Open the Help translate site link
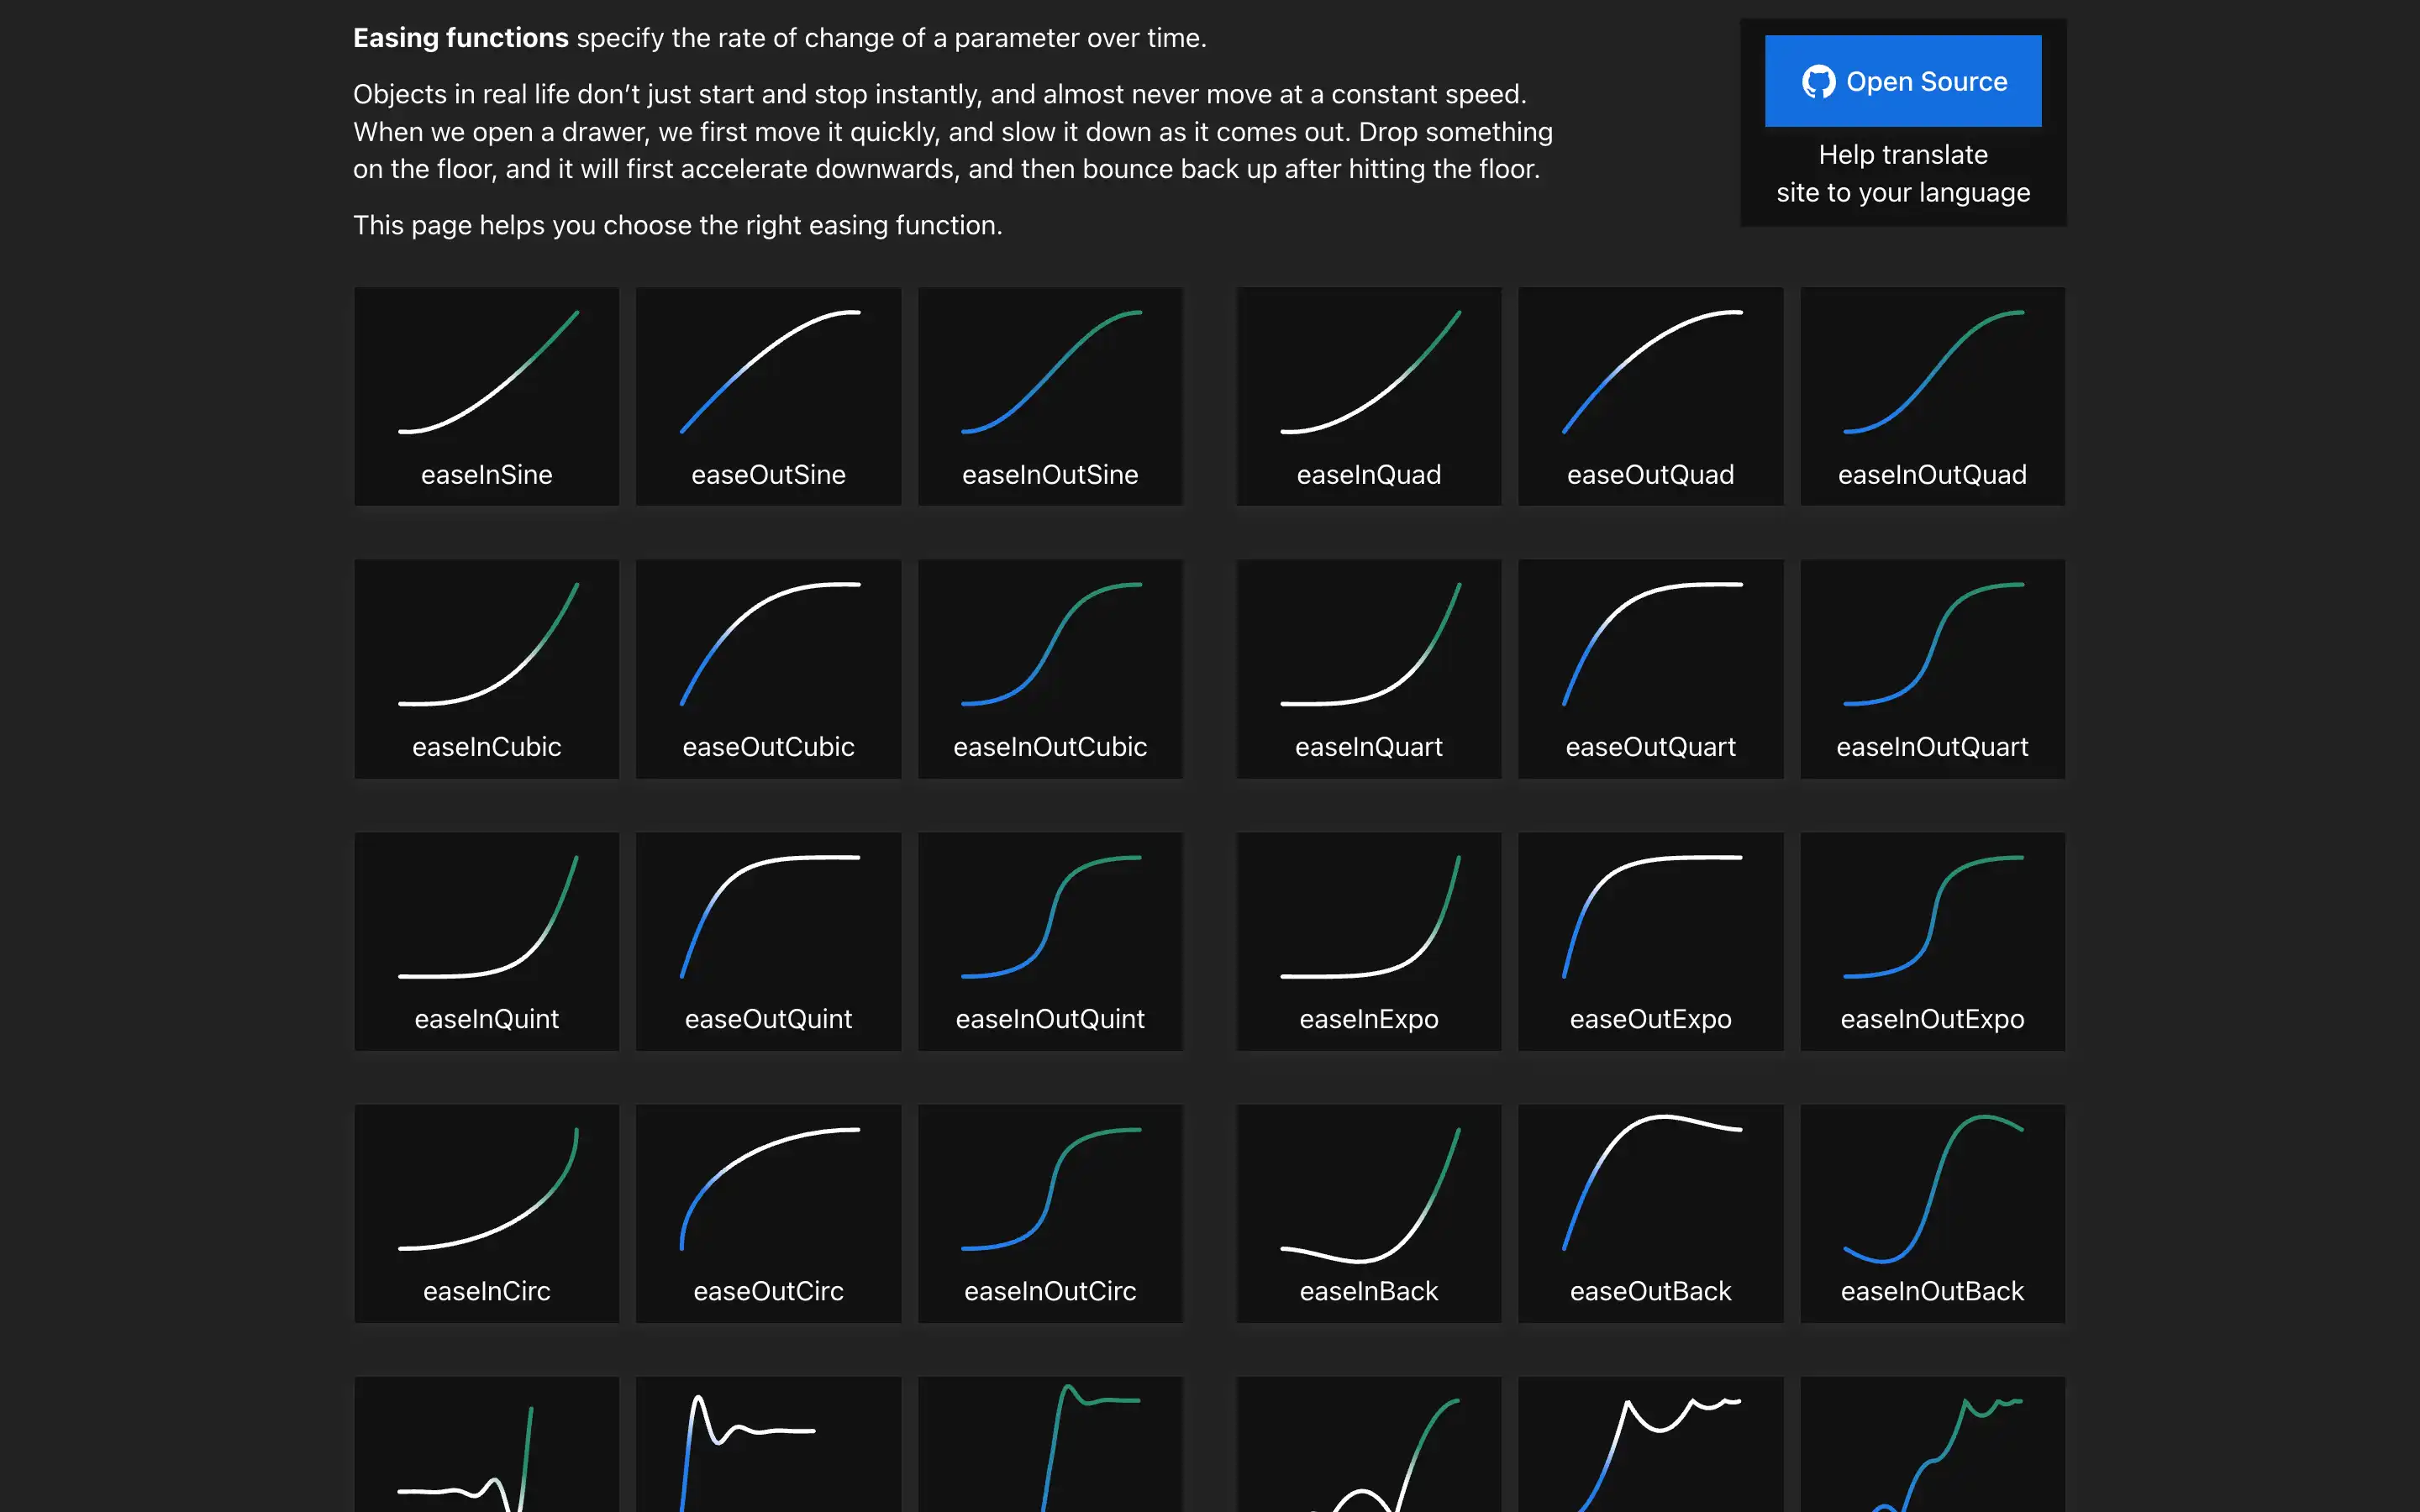 point(1903,173)
